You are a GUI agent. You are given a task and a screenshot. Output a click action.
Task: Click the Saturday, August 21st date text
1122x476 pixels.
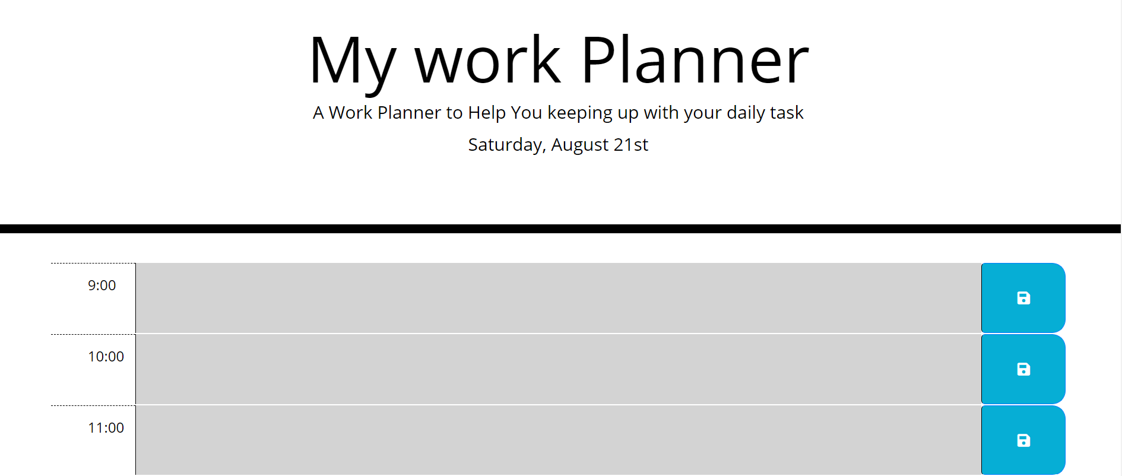[558, 144]
